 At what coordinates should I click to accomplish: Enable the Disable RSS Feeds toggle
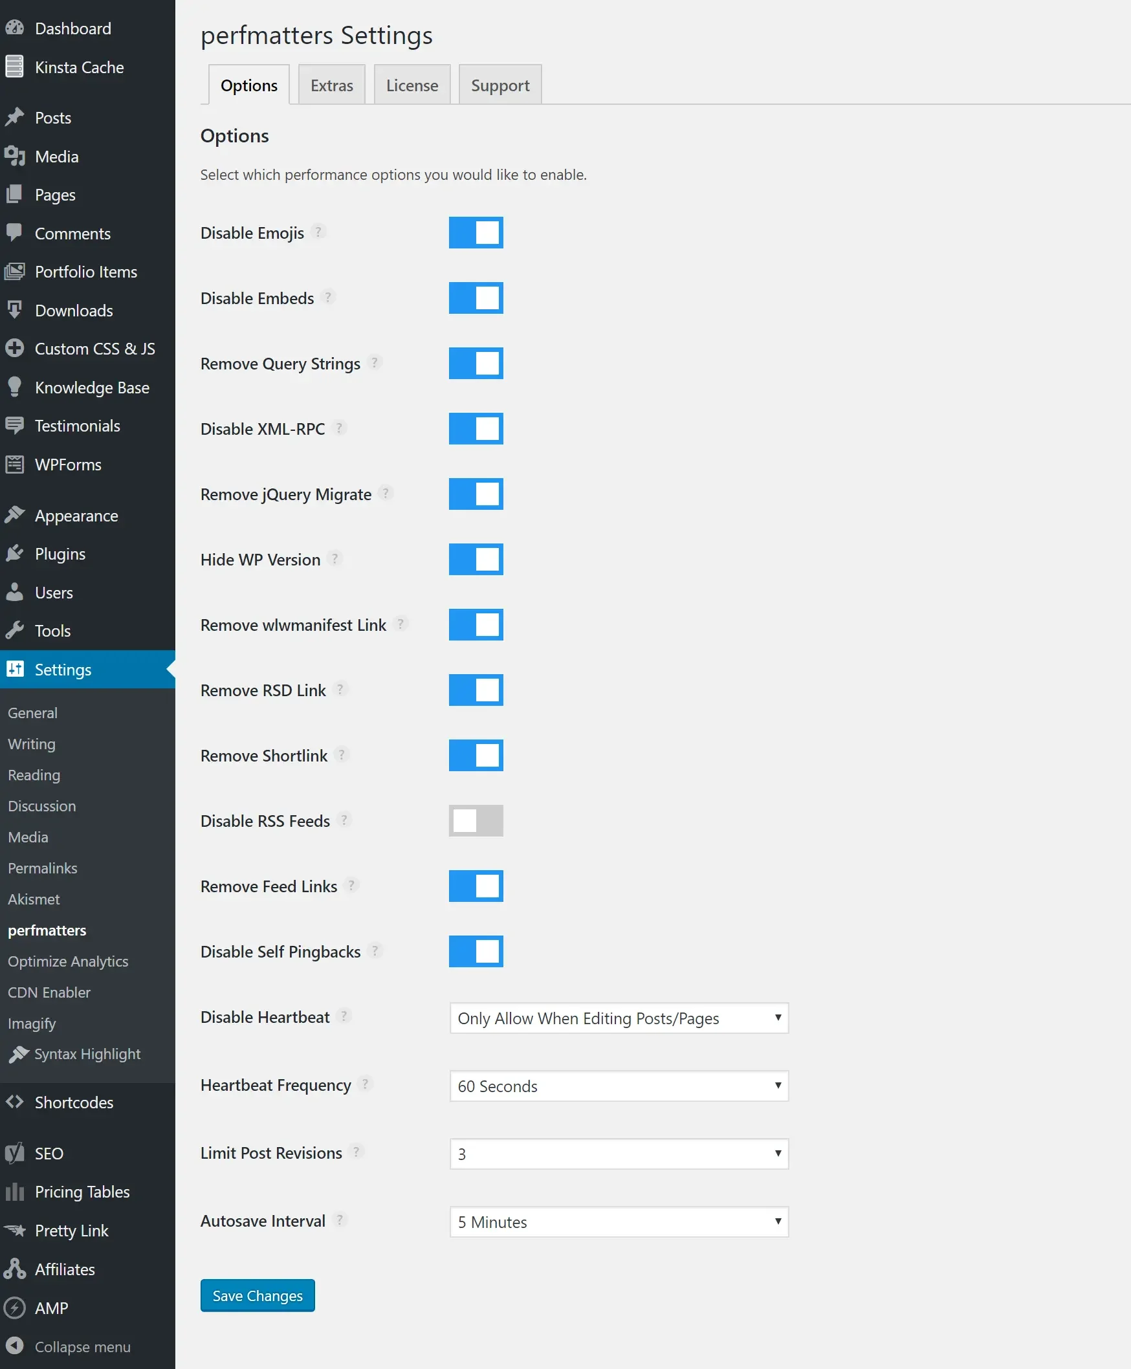476,820
